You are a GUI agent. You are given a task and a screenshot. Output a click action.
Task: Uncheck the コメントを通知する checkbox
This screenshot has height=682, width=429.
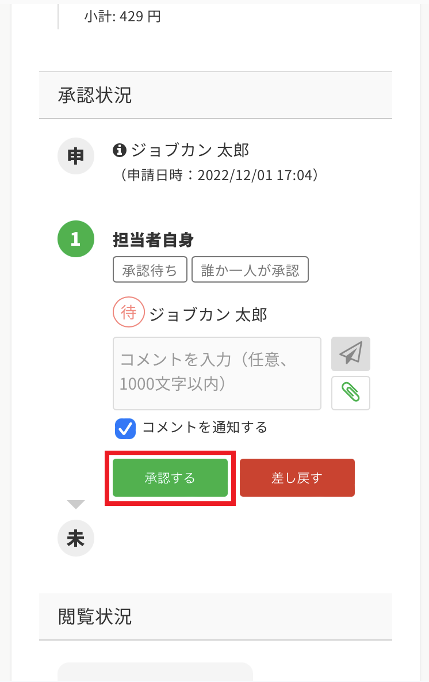pos(125,428)
